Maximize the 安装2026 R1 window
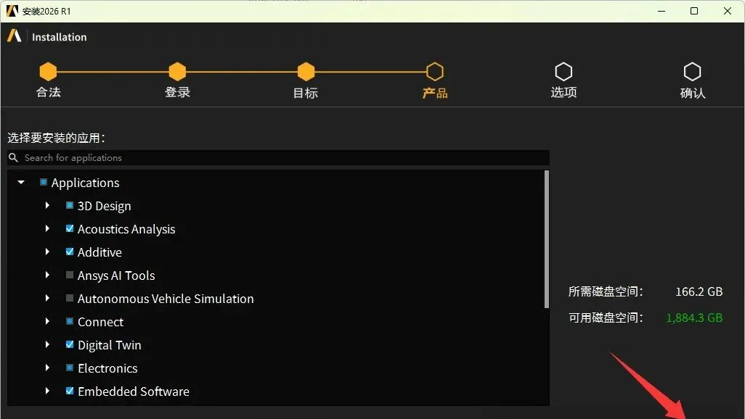The width and height of the screenshot is (745, 419). [694, 11]
